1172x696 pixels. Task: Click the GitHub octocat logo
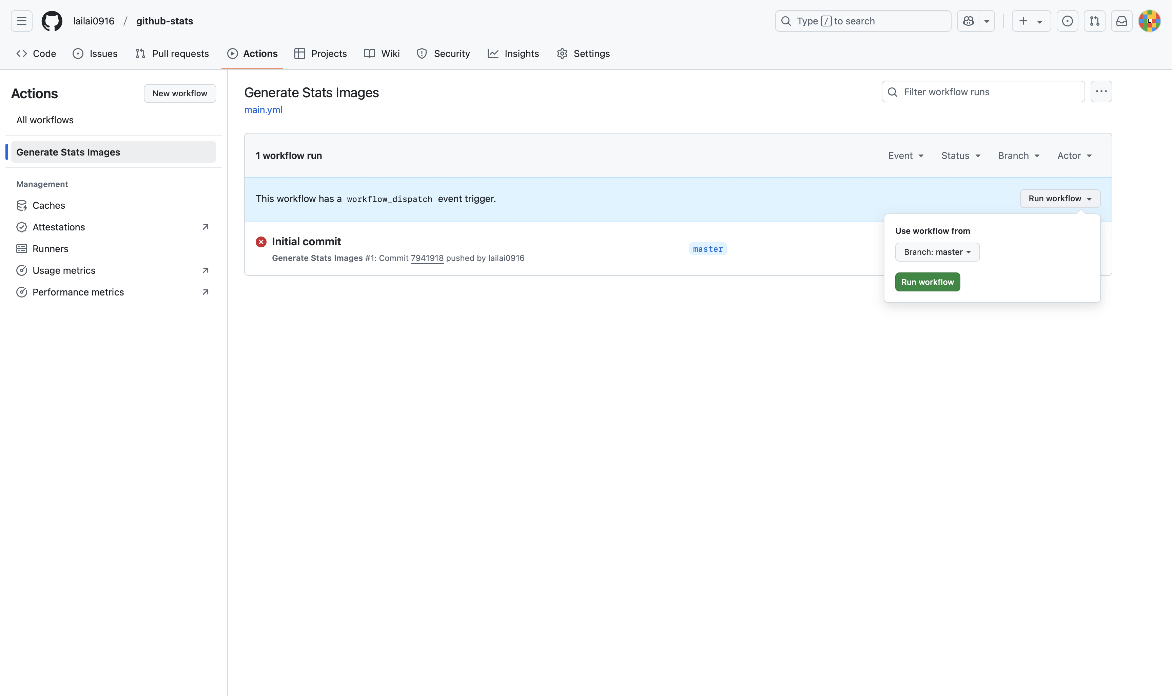pos(52,21)
